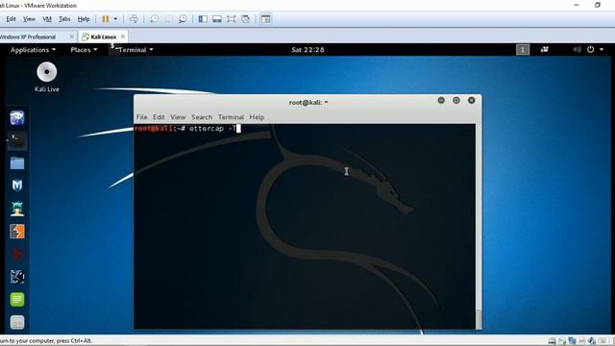Image resolution: width=615 pixels, height=346 pixels.
Task: Click the power icon in top bar
Action: (x=590, y=49)
